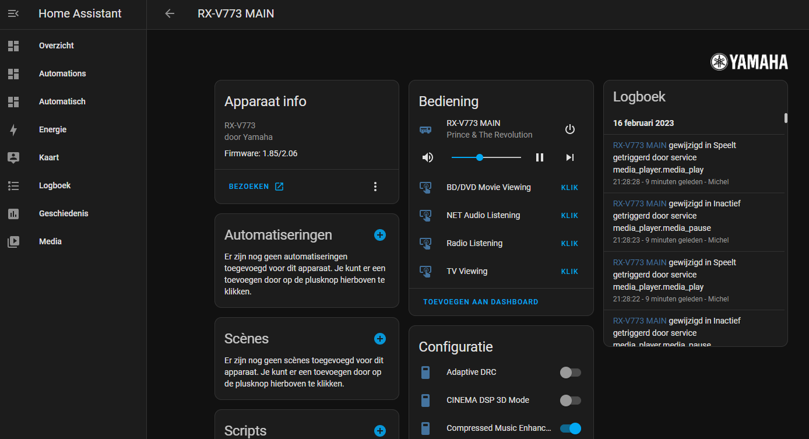This screenshot has width=809, height=439.
Task: Collapse the sidebar with the hamburger icon
Action: [x=12, y=13]
